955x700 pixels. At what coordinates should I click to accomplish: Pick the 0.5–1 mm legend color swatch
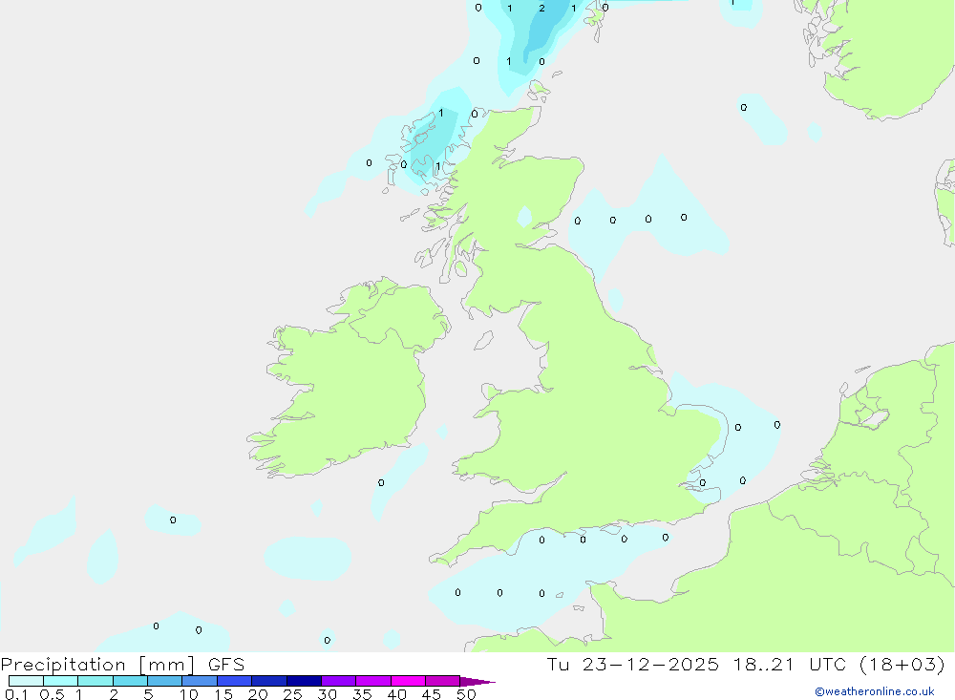point(61,681)
